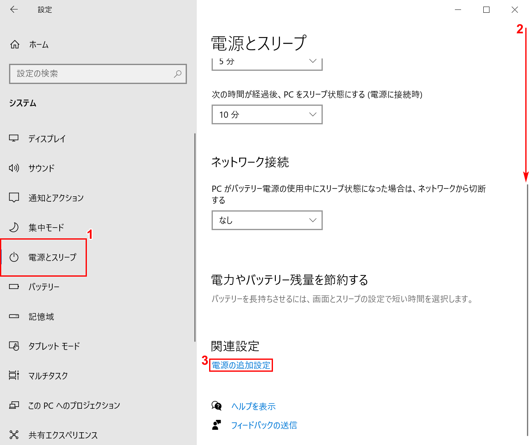Click the ネットワーク接続 heading
Screen dimensions: 529x445
click(x=250, y=162)
